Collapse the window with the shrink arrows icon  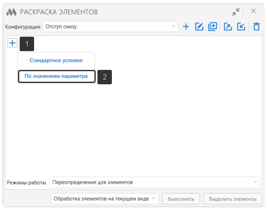pyautogui.click(x=236, y=12)
